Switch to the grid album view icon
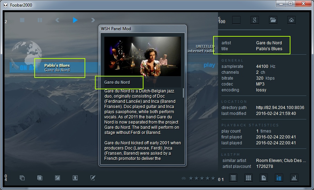The height and width of the screenshot is (190, 314). coord(248,178)
